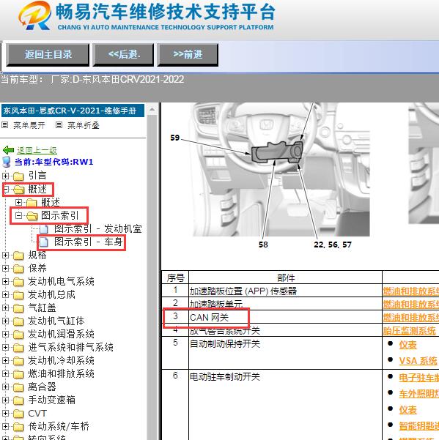The width and height of the screenshot is (439, 440).
Task: Click the 加速踏板位置 (APP) 传感器 cell
Action: click(x=285, y=291)
